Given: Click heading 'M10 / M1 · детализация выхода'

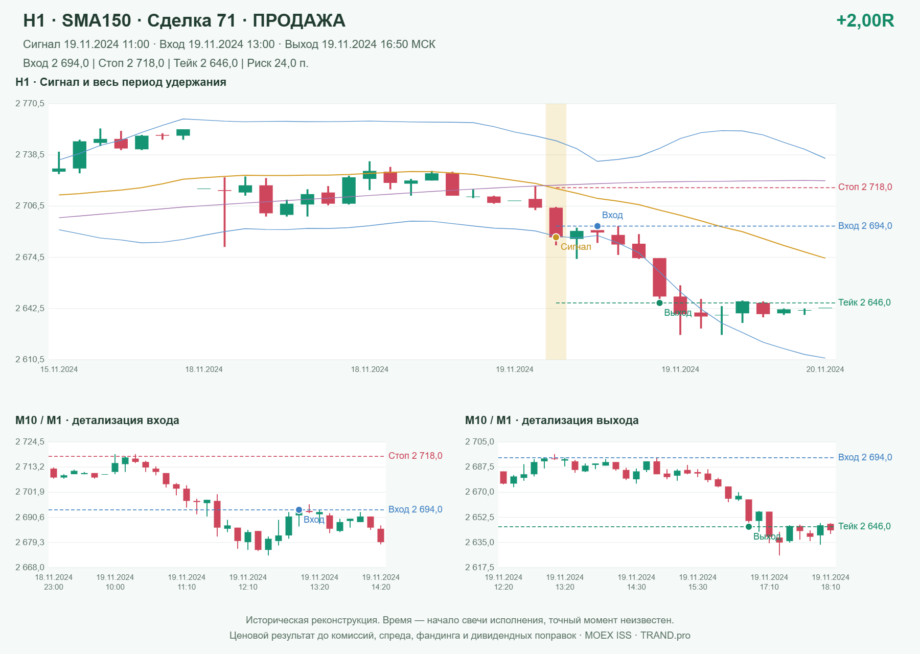Looking at the screenshot, I should coord(551,421).
